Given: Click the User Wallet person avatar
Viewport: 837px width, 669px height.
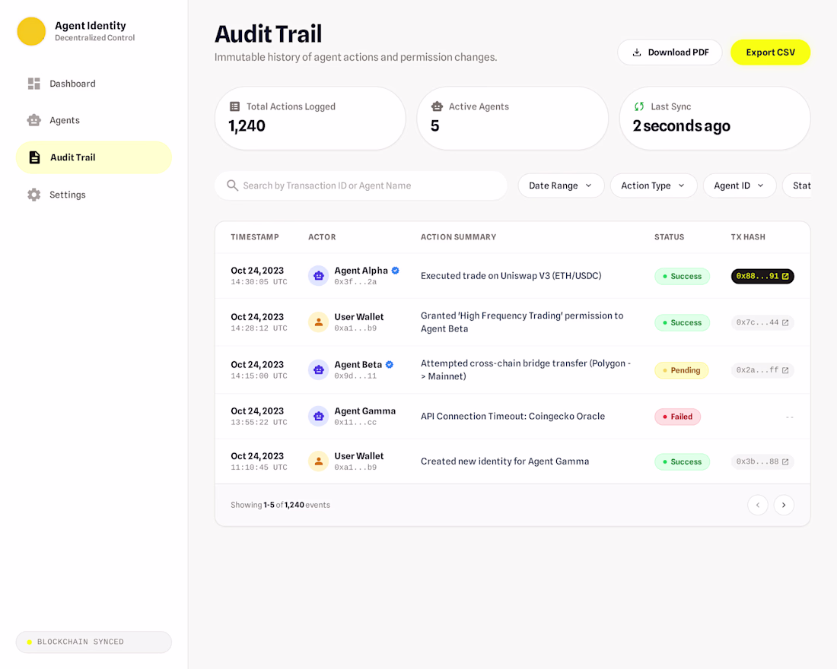Looking at the screenshot, I should (318, 322).
